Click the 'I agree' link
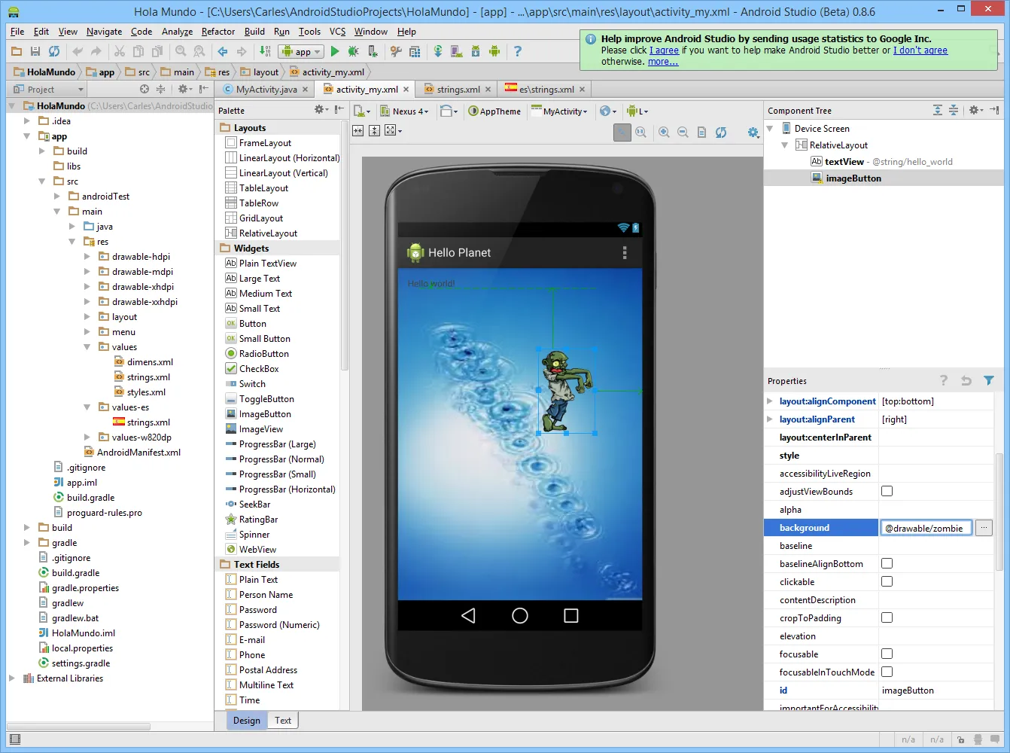Image resolution: width=1010 pixels, height=753 pixels. pos(665,50)
